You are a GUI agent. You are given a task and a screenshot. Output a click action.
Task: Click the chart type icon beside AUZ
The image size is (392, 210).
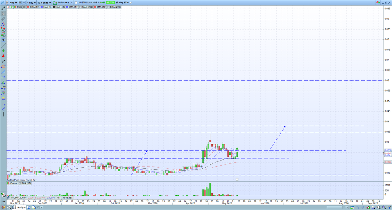click(3, 2)
